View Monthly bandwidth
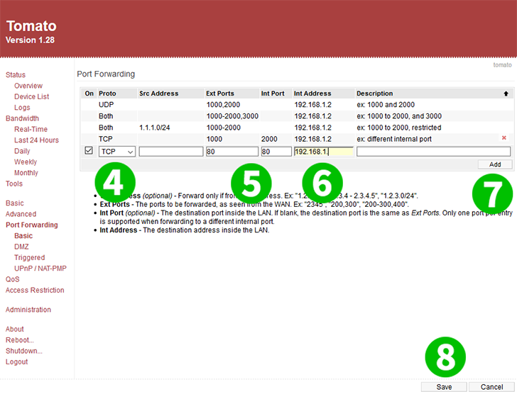 click(26, 173)
